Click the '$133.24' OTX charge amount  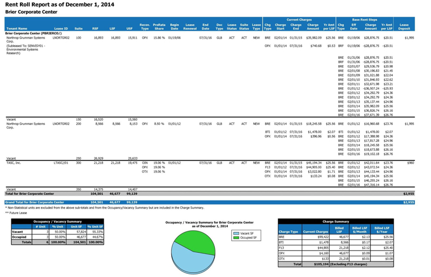316,176
